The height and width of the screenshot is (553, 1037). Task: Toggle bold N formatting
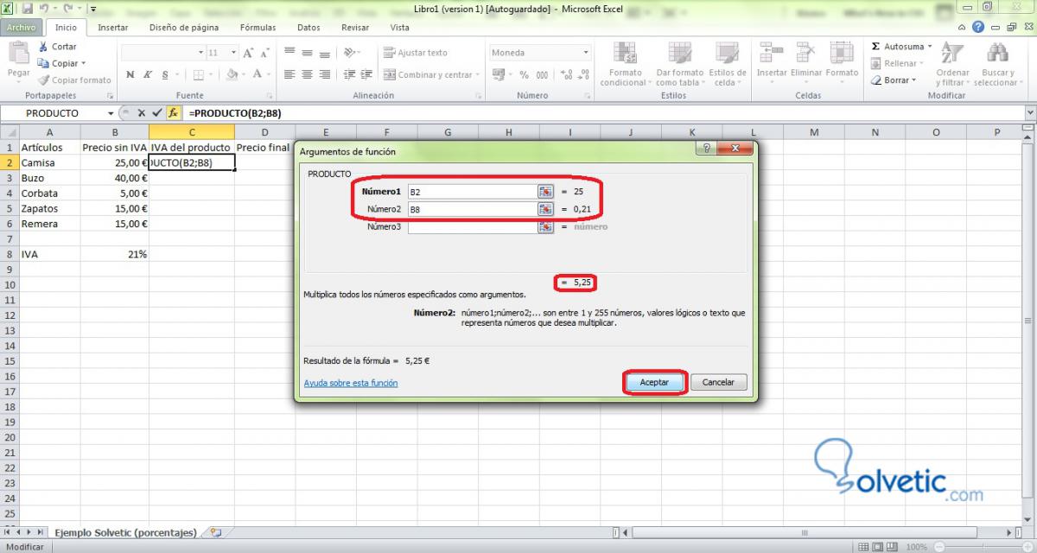click(130, 75)
